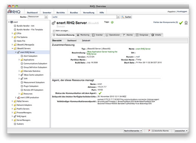This screenshot has height=143, width=196.
Task: Collapse the JBossAS Servers tree node
Action: (x=12, y=49)
